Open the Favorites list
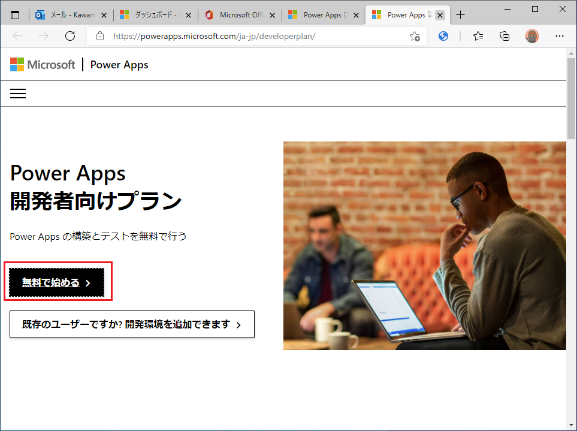This screenshot has width=577, height=431. [x=478, y=36]
